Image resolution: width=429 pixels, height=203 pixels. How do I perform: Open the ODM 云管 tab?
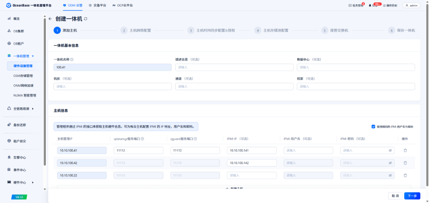73,5
